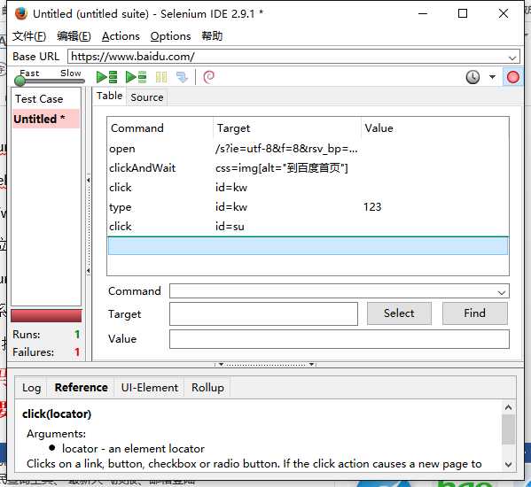Image resolution: width=531 pixels, height=487 pixels.
Task: Click the red test progress bar
Action: point(46,316)
